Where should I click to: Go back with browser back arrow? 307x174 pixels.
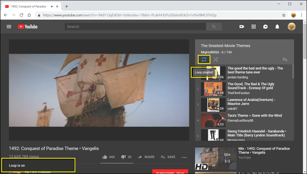pyautogui.click(x=5, y=15)
